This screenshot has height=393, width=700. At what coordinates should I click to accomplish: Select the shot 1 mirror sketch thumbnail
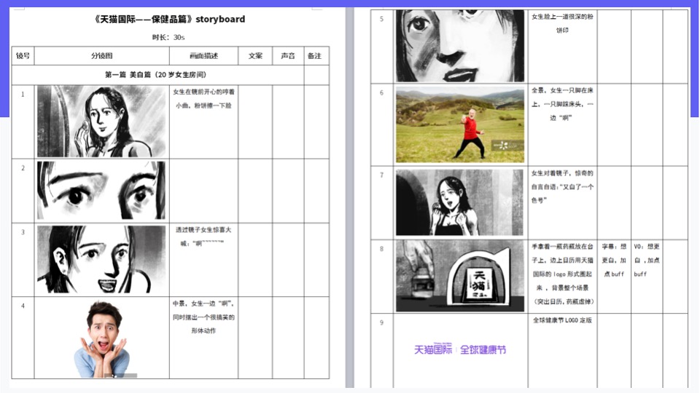click(x=101, y=121)
